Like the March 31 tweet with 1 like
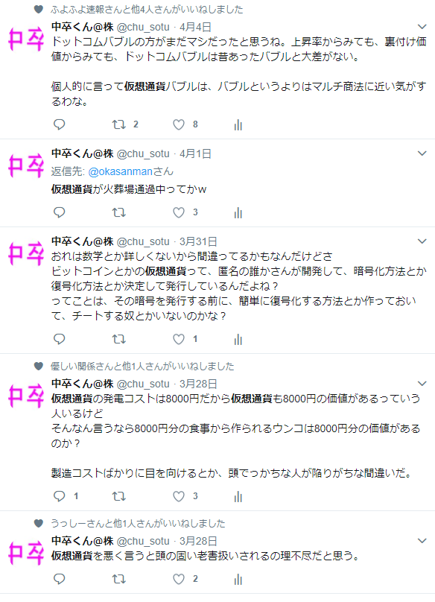The width and height of the screenshot is (435, 602). pos(179,339)
